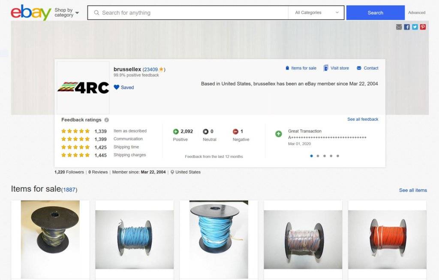Open the orange wire spool listing
The image size is (439, 280).
(387, 239)
